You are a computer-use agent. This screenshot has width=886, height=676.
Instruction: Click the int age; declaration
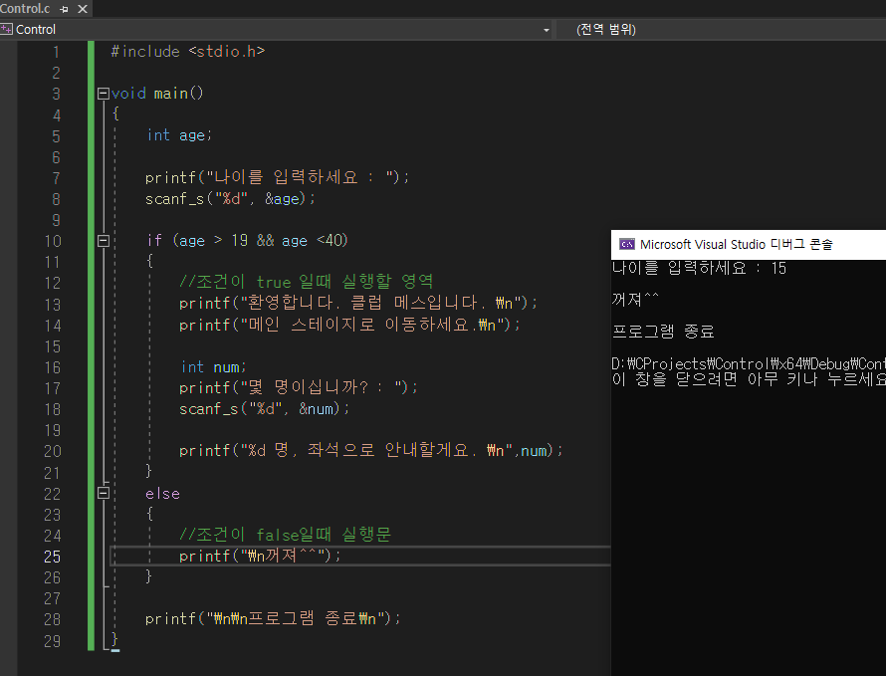click(x=179, y=135)
